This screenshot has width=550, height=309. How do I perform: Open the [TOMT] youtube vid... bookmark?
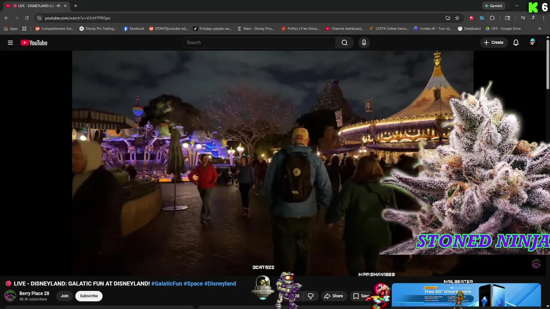pyautogui.click(x=168, y=29)
